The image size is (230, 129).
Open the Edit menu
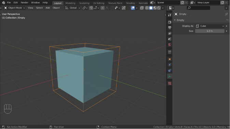[15, 3]
